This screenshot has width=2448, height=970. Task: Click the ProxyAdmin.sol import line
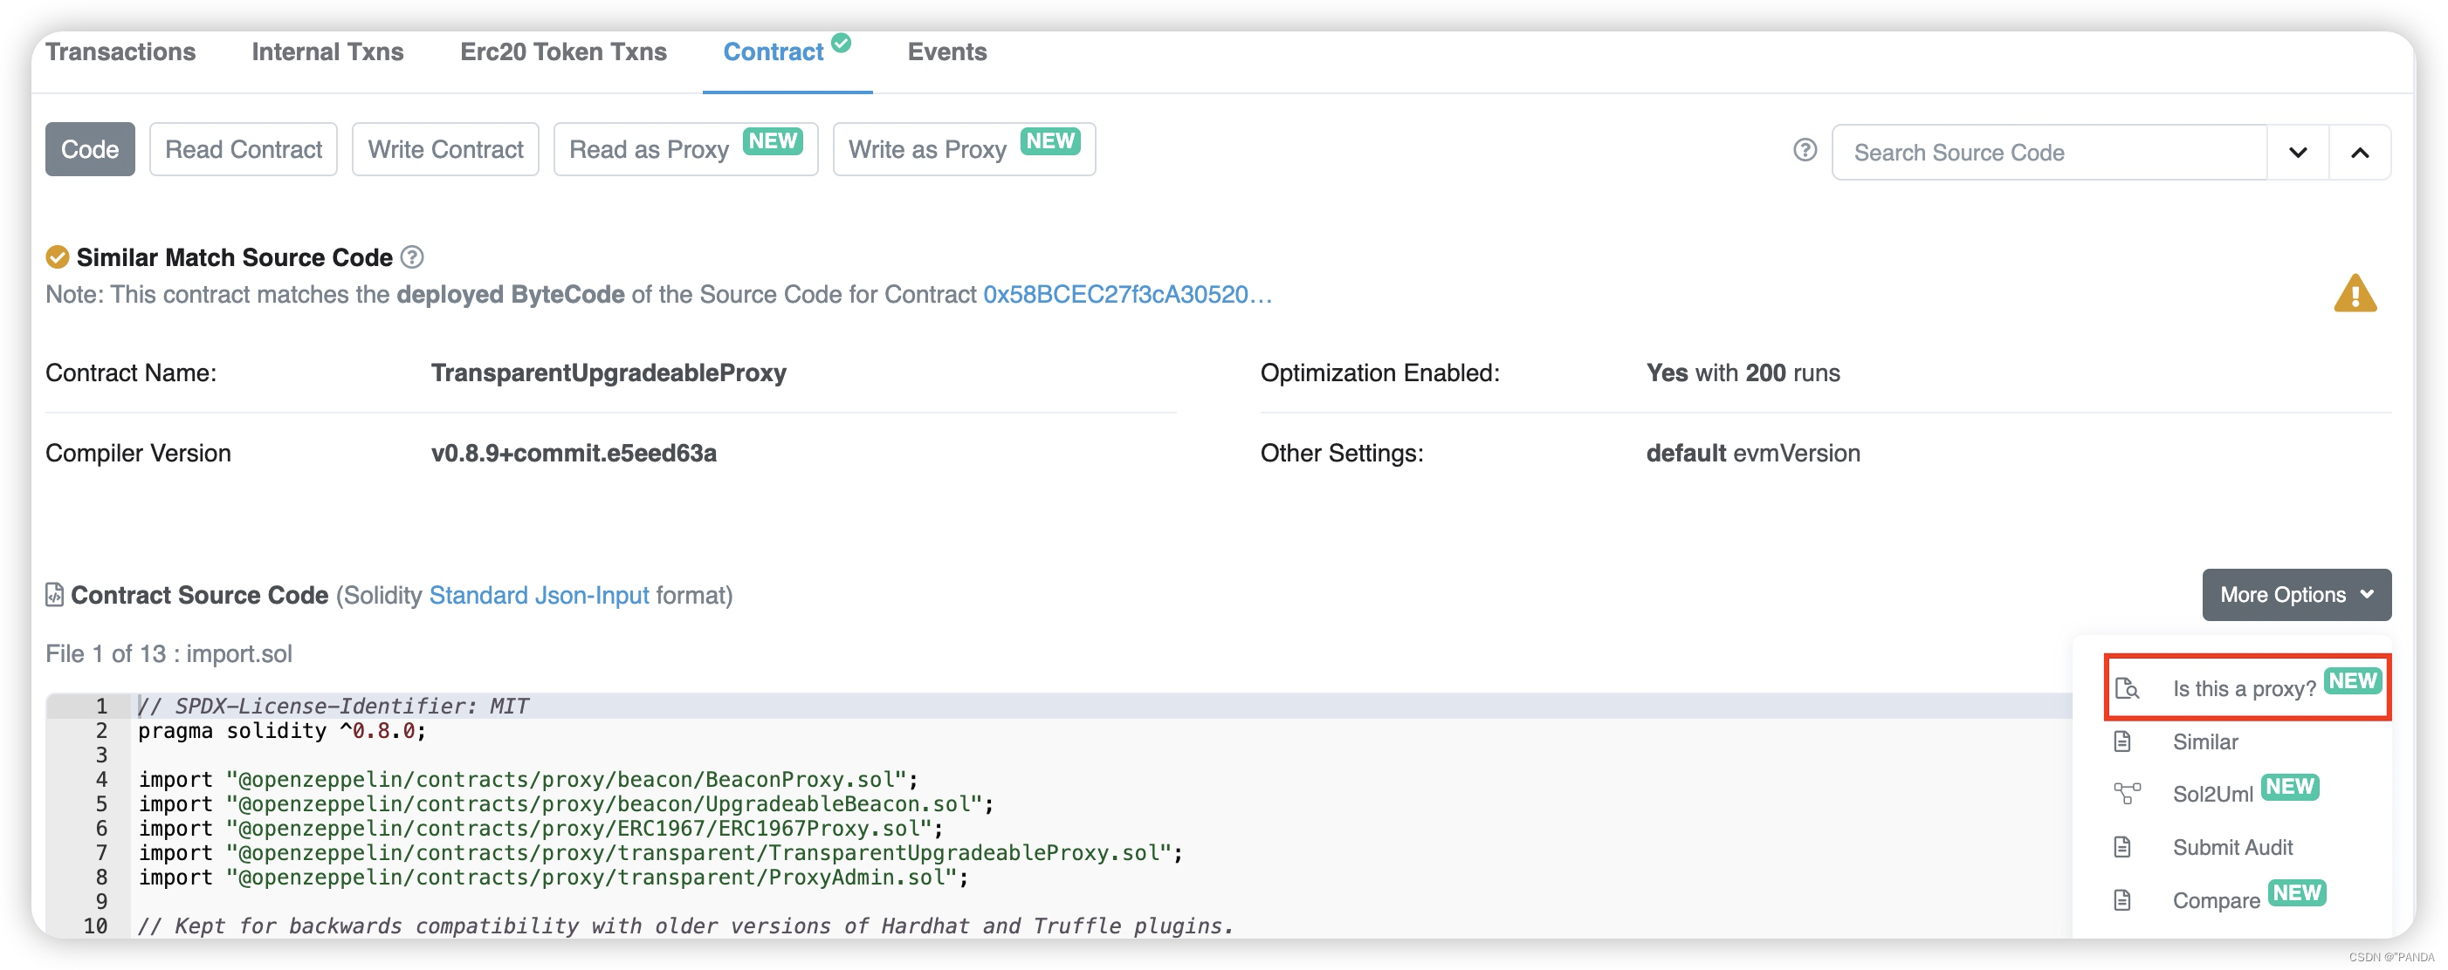tap(554, 877)
